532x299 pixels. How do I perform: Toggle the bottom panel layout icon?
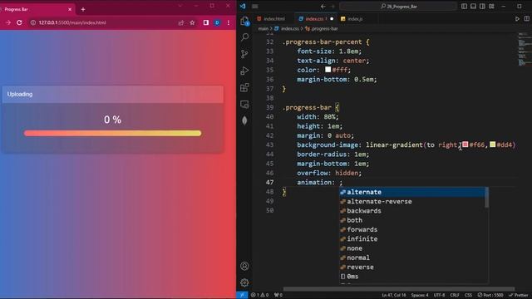click(x=473, y=6)
